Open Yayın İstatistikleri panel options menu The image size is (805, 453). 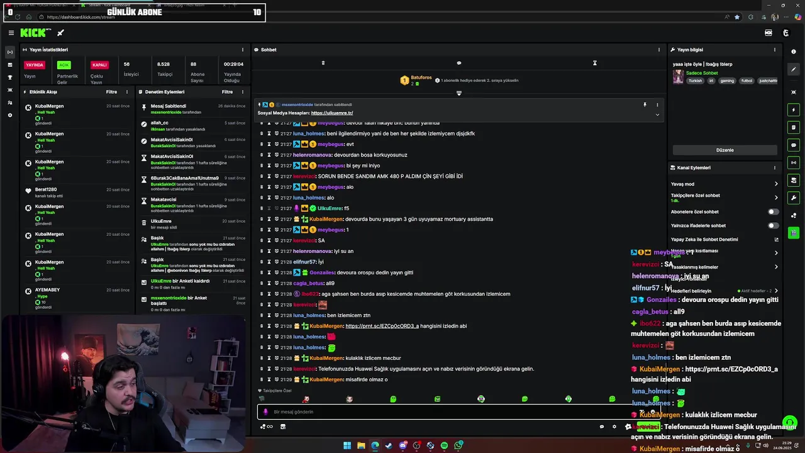click(x=242, y=50)
